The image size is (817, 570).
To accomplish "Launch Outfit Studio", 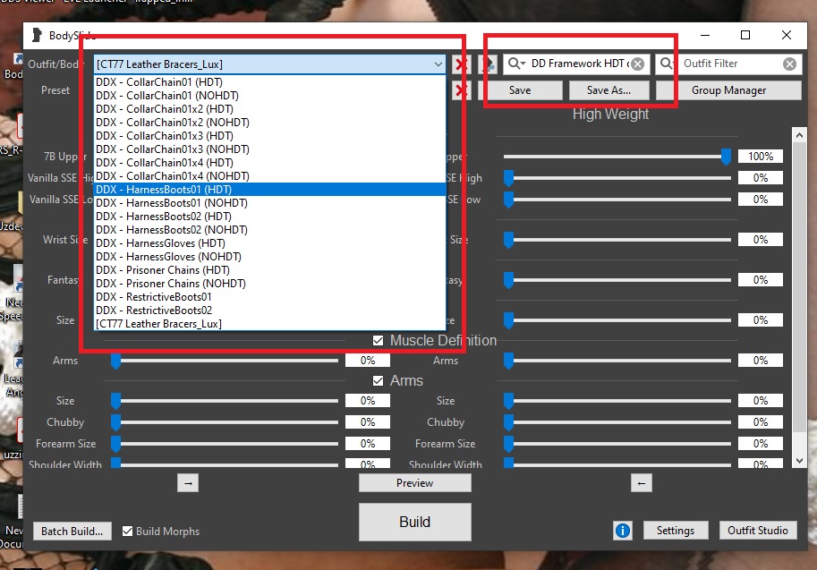I will (x=758, y=531).
